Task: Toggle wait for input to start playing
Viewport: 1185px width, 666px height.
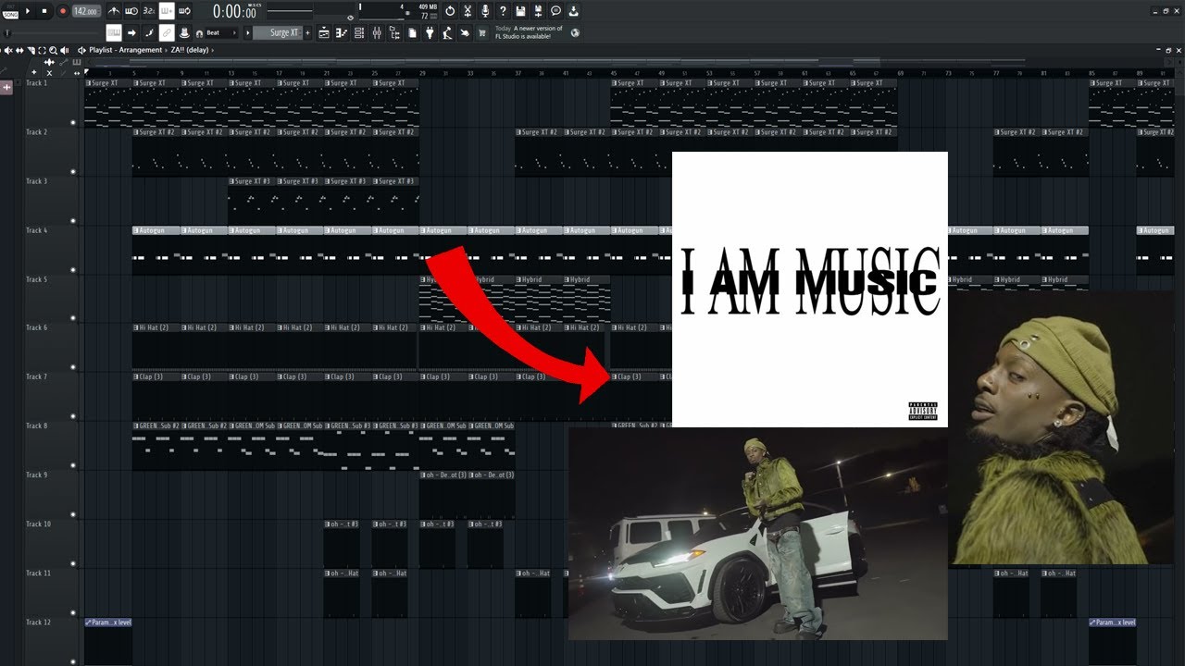Action: [131, 11]
